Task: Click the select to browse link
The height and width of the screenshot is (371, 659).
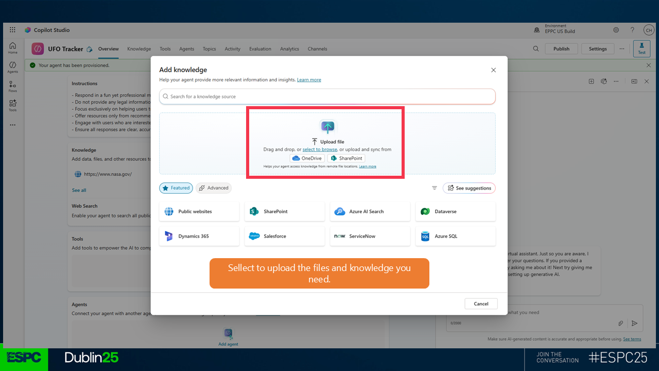Action: [x=320, y=149]
